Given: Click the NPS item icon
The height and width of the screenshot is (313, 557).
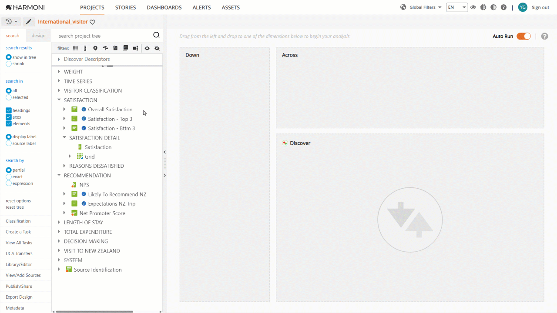Looking at the screenshot, I should tap(74, 185).
